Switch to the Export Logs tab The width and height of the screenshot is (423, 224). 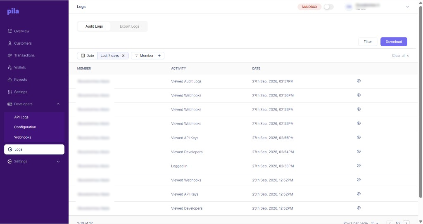(129, 26)
